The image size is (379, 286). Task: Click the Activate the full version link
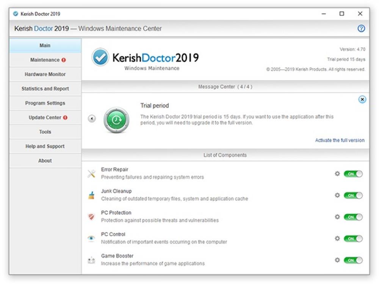(x=340, y=140)
